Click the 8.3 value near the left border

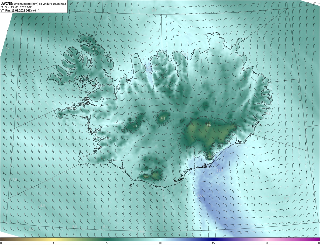pos(18,119)
